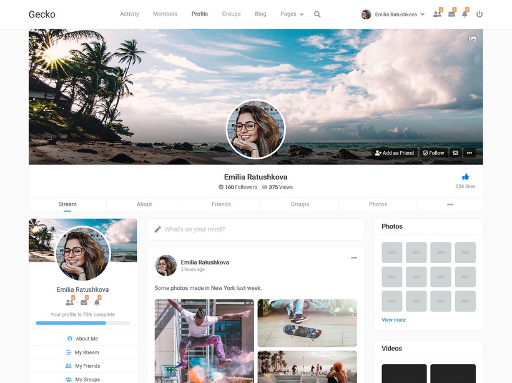Like the profile with thumbs-up icon
This screenshot has height=383, width=512.
click(465, 177)
